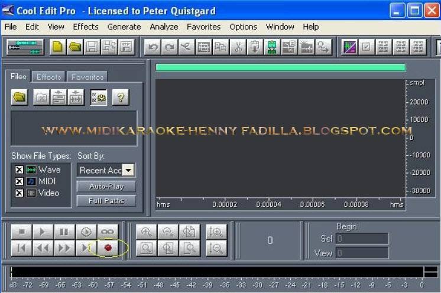Screen dimensions: 441x293
Task: Click the Copy toolbar icon
Action: (220, 47)
